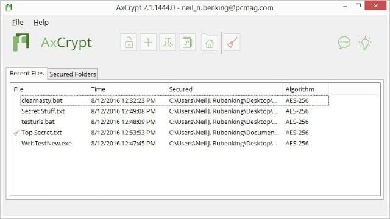
Task: Click broom marker beside Top Secret.txt
Action: [16, 133]
